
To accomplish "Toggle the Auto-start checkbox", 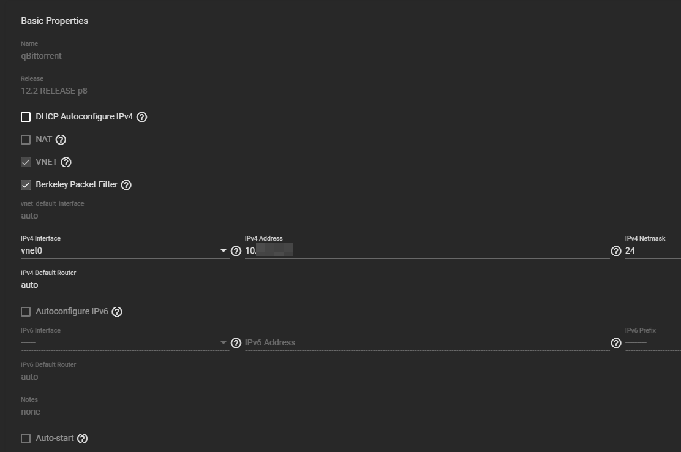I will [26, 439].
